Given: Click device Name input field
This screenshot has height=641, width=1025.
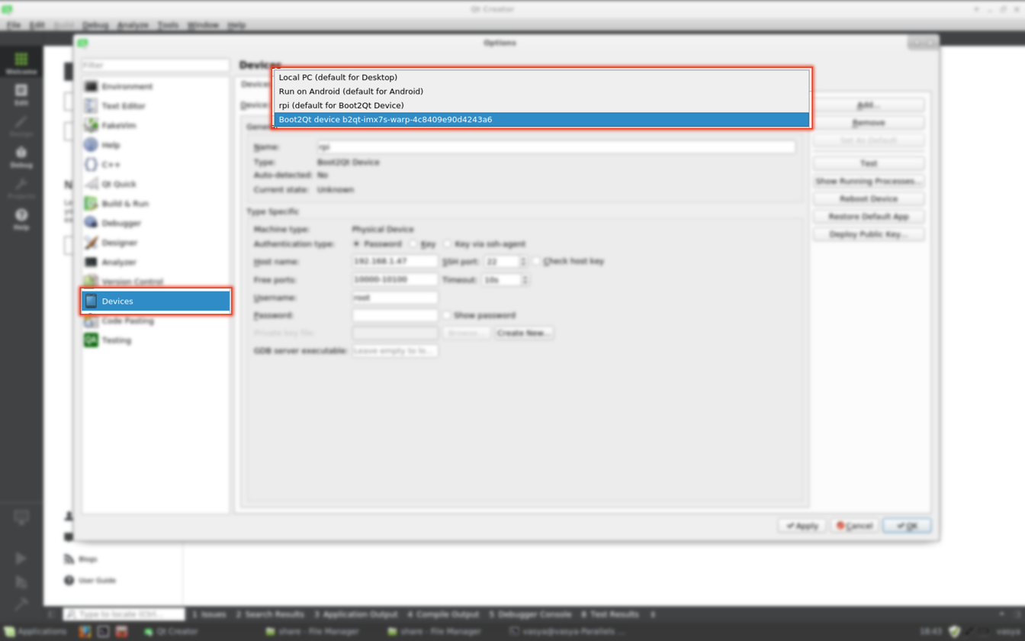Looking at the screenshot, I should pos(556,147).
